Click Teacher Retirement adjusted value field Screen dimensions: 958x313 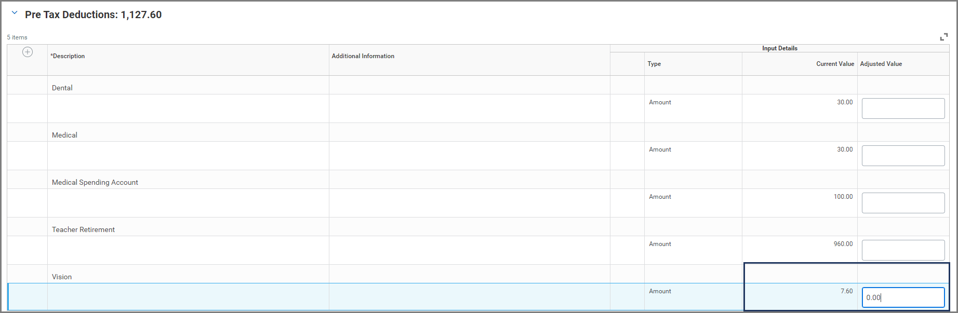(x=902, y=250)
